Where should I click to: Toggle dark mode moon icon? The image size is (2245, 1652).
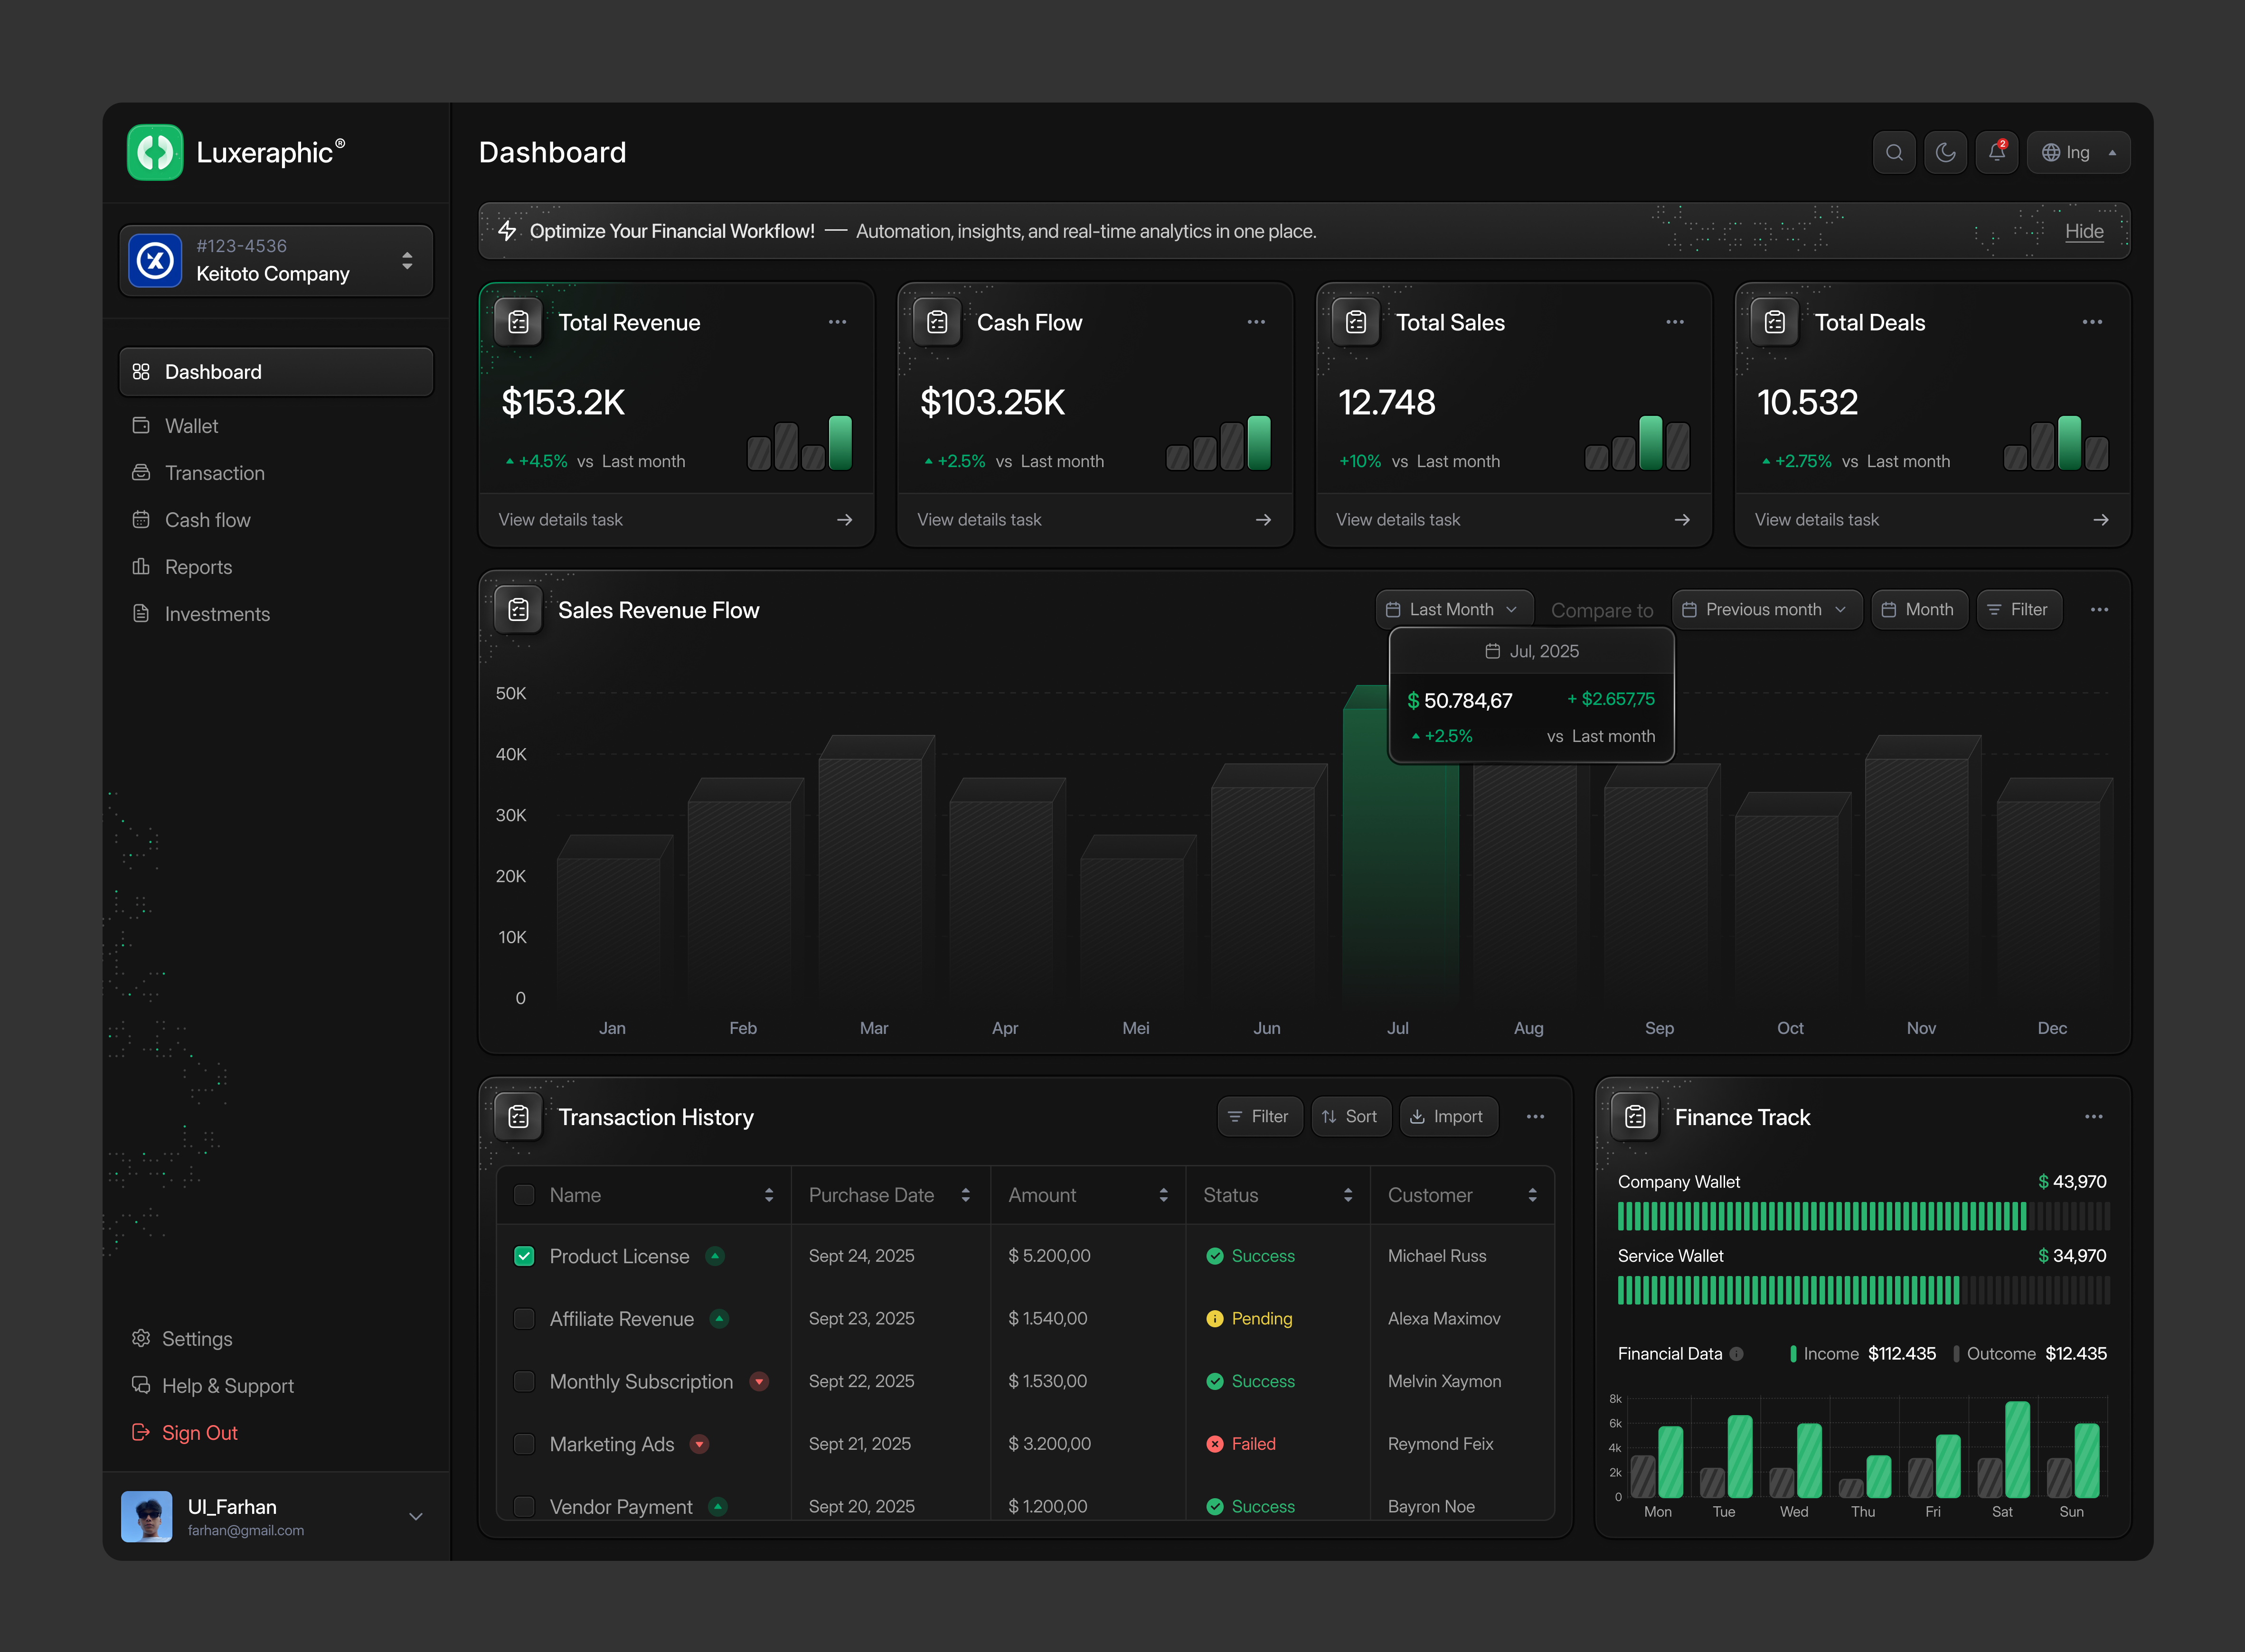(1945, 152)
